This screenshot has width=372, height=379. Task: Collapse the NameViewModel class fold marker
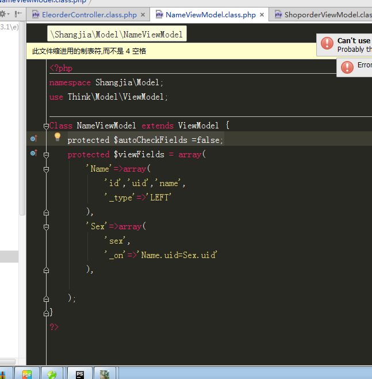46,126
